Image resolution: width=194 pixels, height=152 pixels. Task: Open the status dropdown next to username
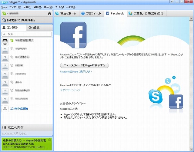[7, 13]
